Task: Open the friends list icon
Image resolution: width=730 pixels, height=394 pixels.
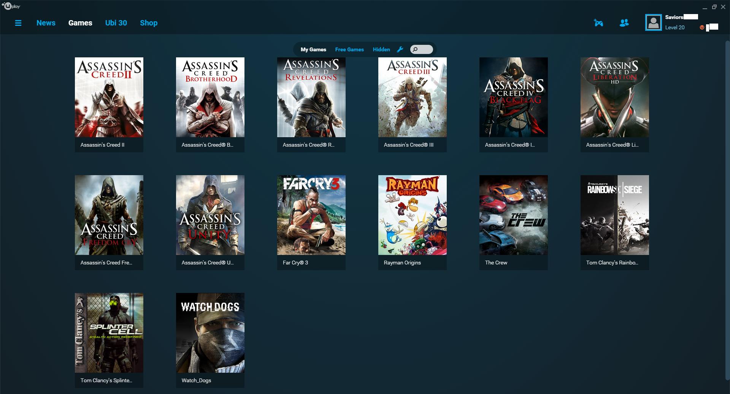Action: [624, 23]
